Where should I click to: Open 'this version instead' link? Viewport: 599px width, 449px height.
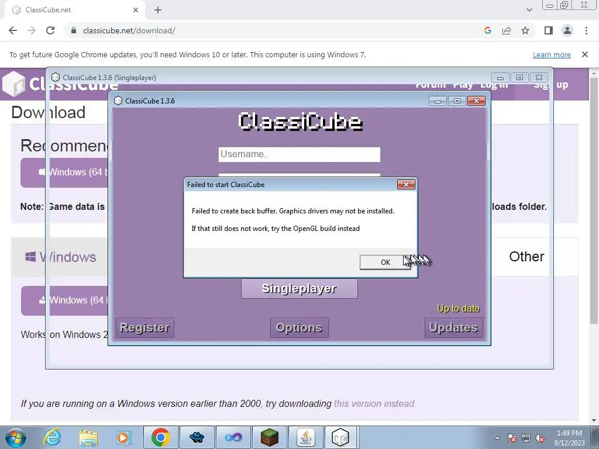click(375, 403)
